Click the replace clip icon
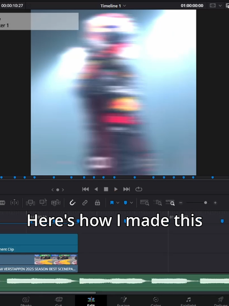Image resolution: width=229 pixels, height=306 pixels. tap(56, 203)
